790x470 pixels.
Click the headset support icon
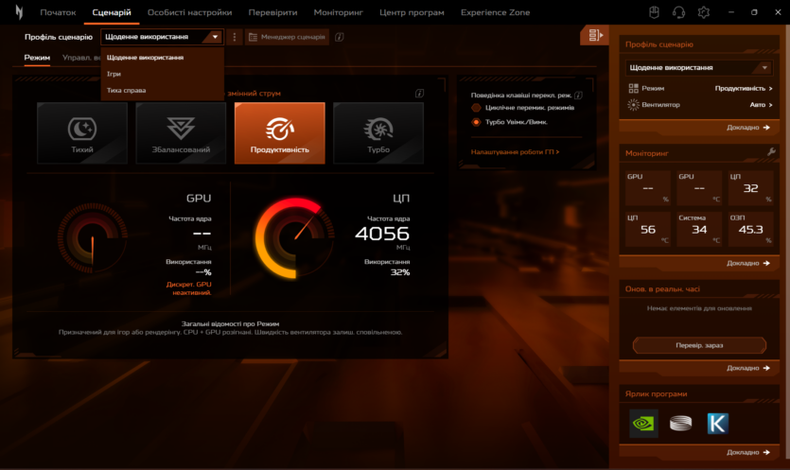678,12
